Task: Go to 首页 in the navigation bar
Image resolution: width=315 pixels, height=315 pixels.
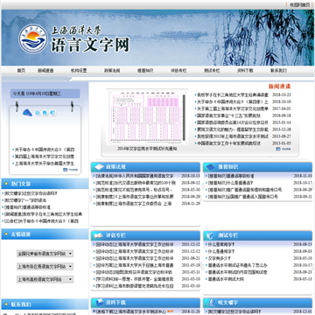Action: (x=21, y=71)
